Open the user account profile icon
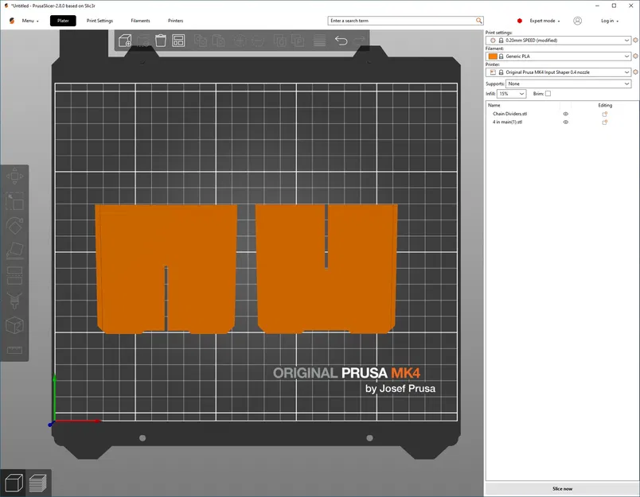This screenshot has width=640, height=497. (x=577, y=21)
